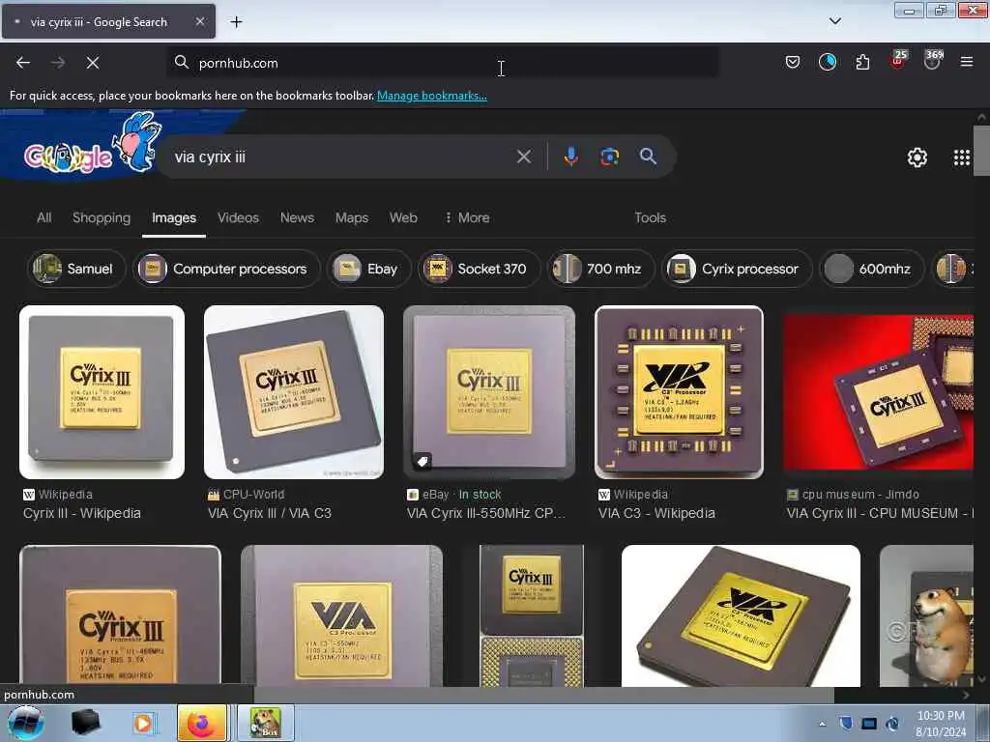
Task: Open the Tools filter options
Action: (650, 217)
